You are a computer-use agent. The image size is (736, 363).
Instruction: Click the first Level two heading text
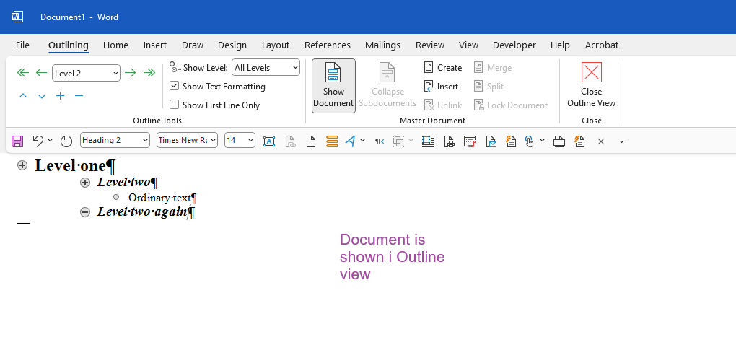(x=127, y=182)
